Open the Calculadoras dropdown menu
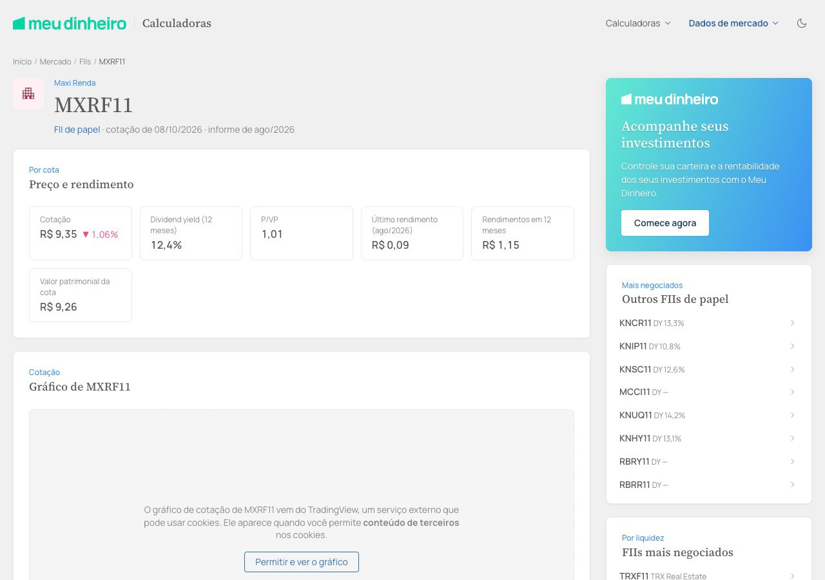Viewport: 825px width, 580px height. [638, 23]
